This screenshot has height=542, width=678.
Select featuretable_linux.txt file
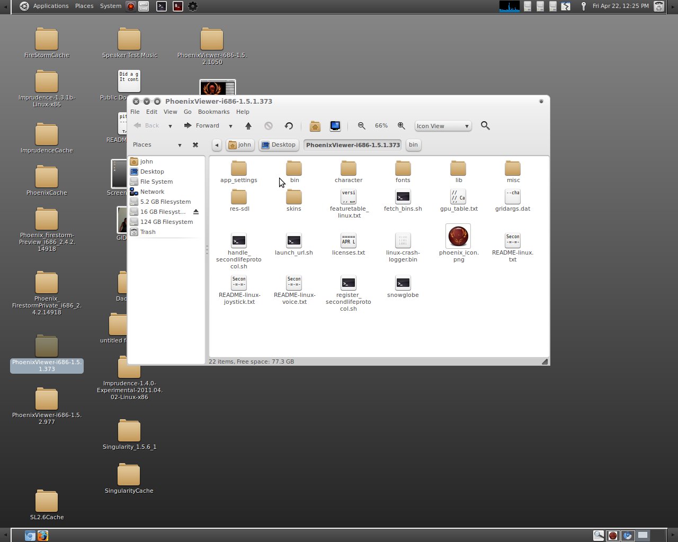tap(349, 204)
